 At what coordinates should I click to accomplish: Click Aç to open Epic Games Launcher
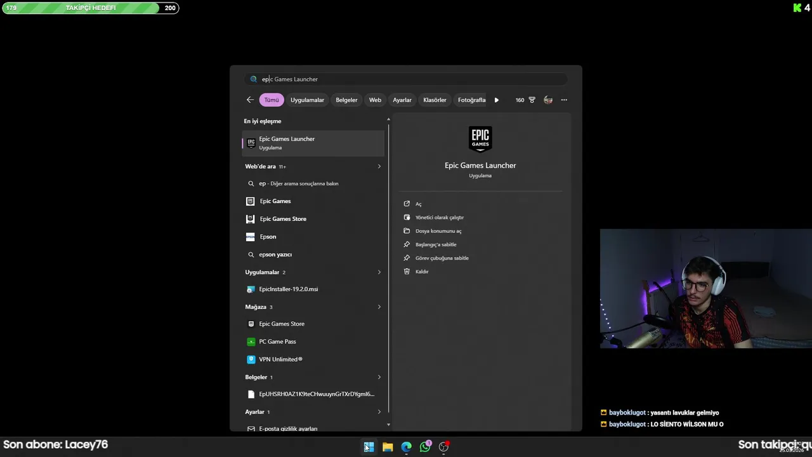tap(418, 204)
